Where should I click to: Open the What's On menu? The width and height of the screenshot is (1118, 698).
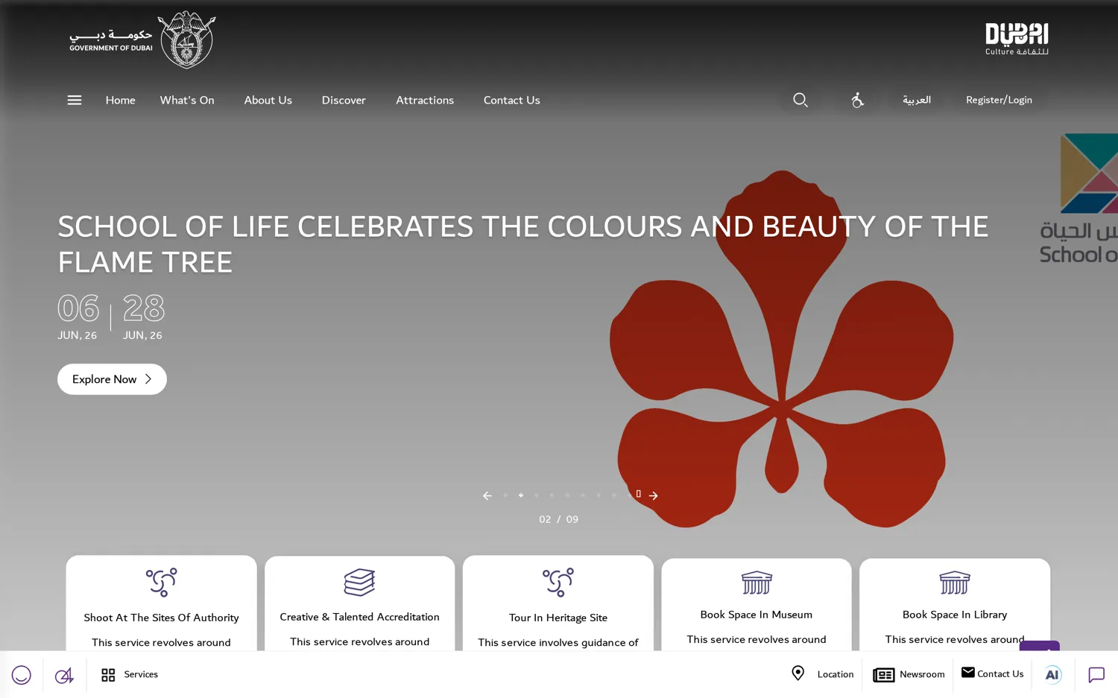coord(187,100)
